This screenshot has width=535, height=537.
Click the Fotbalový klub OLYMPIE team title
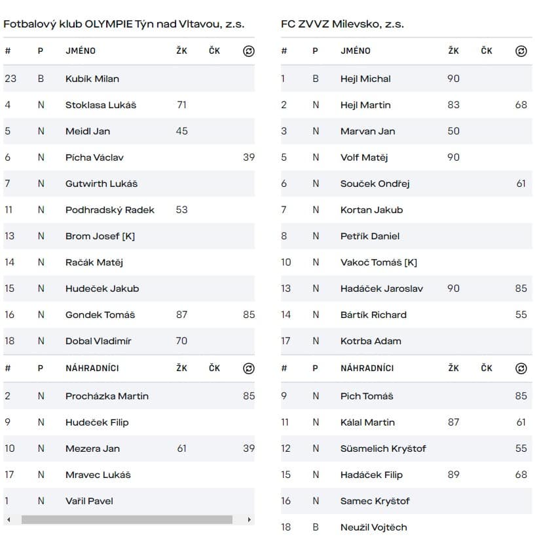tap(124, 24)
